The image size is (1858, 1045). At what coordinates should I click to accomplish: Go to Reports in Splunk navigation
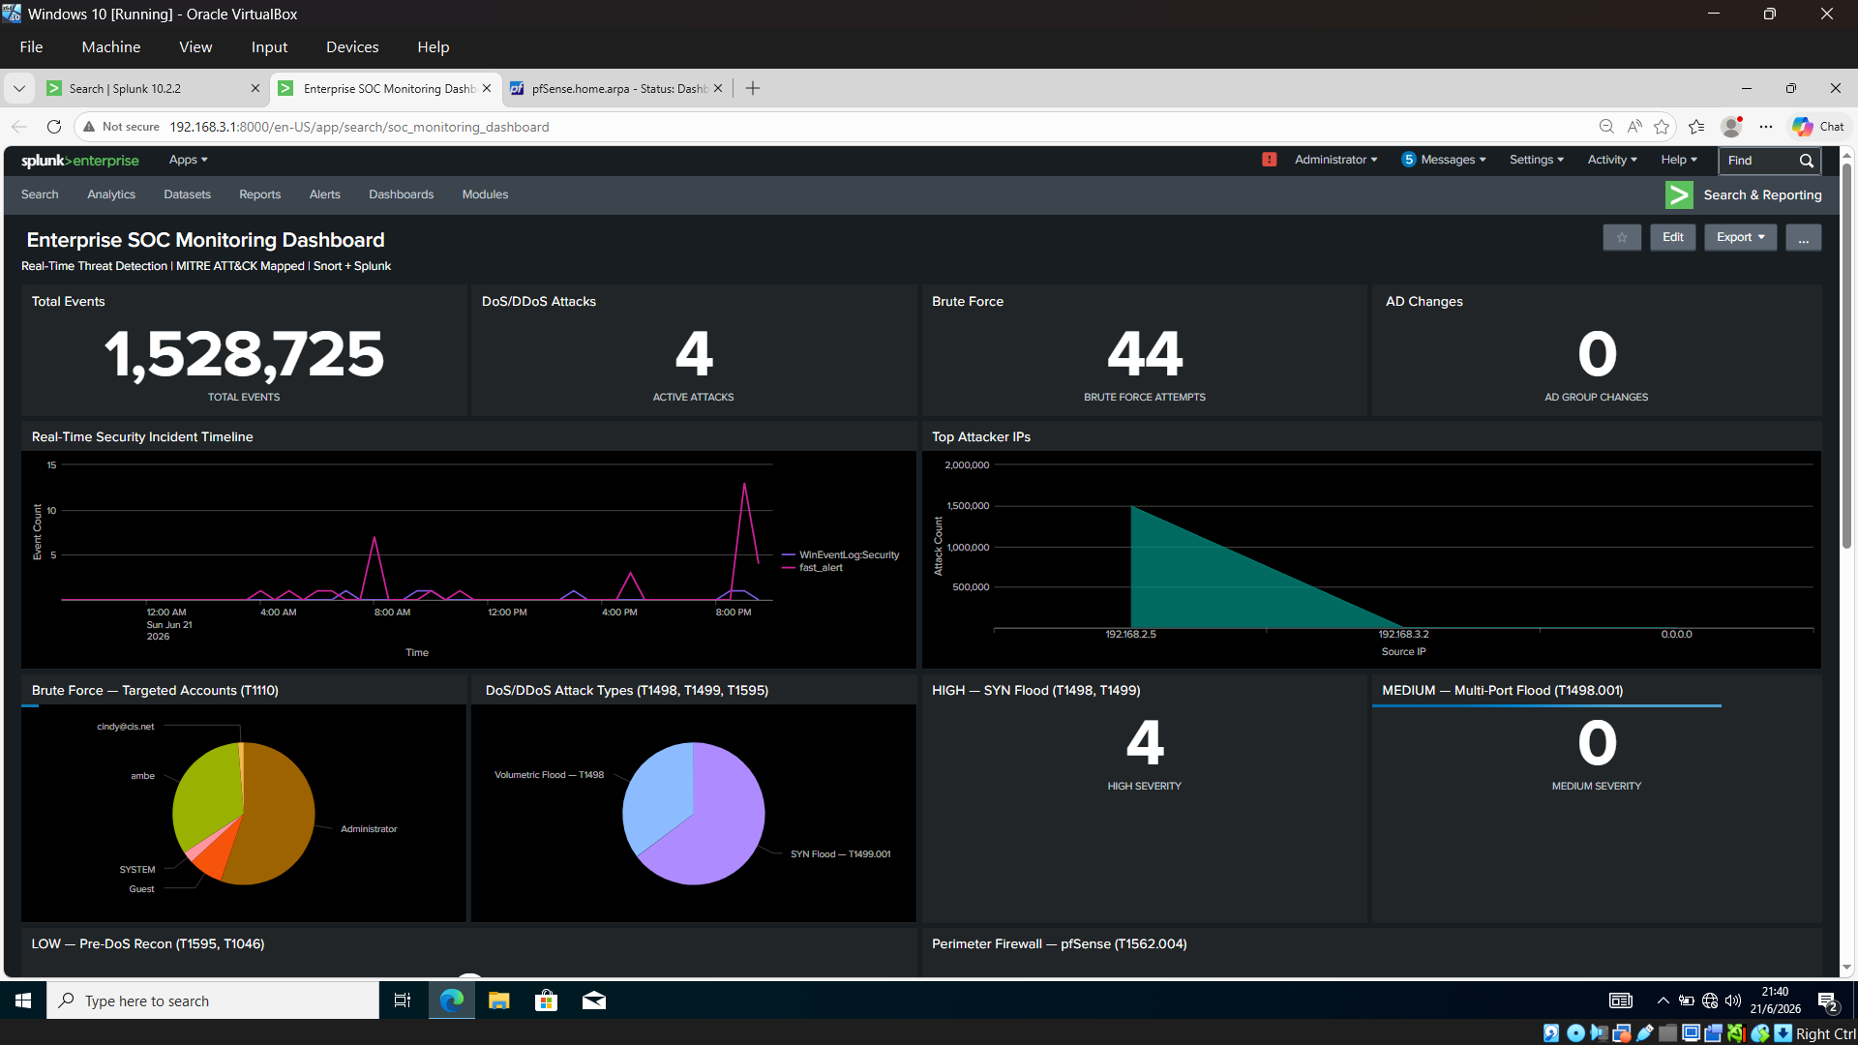[260, 194]
